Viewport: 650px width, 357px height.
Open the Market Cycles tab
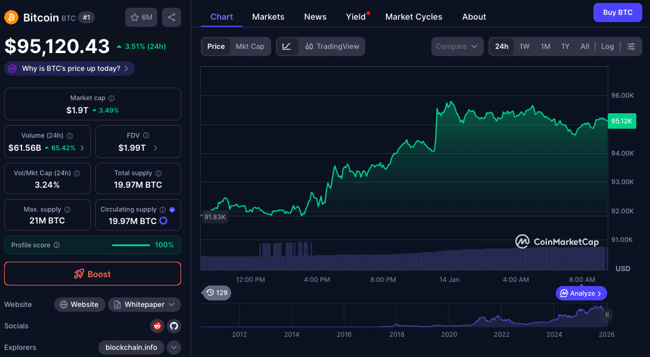pos(413,17)
